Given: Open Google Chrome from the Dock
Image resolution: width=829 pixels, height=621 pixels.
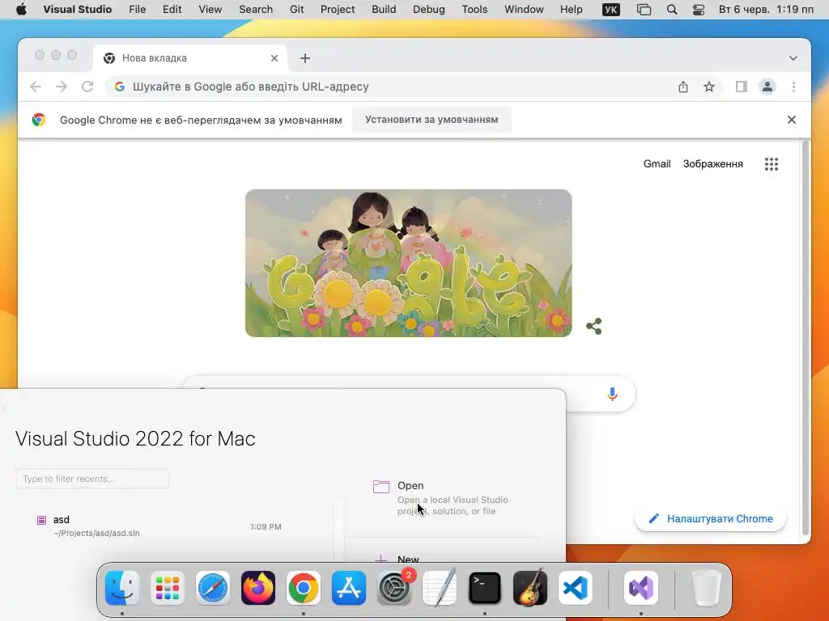Looking at the screenshot, I should click(304, 588).
